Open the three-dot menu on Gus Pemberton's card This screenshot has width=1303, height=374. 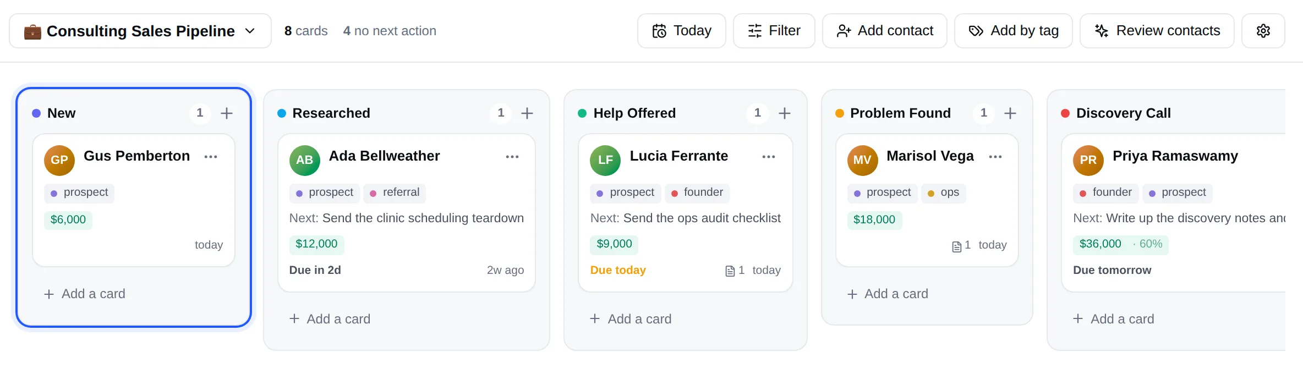[211, 157]
